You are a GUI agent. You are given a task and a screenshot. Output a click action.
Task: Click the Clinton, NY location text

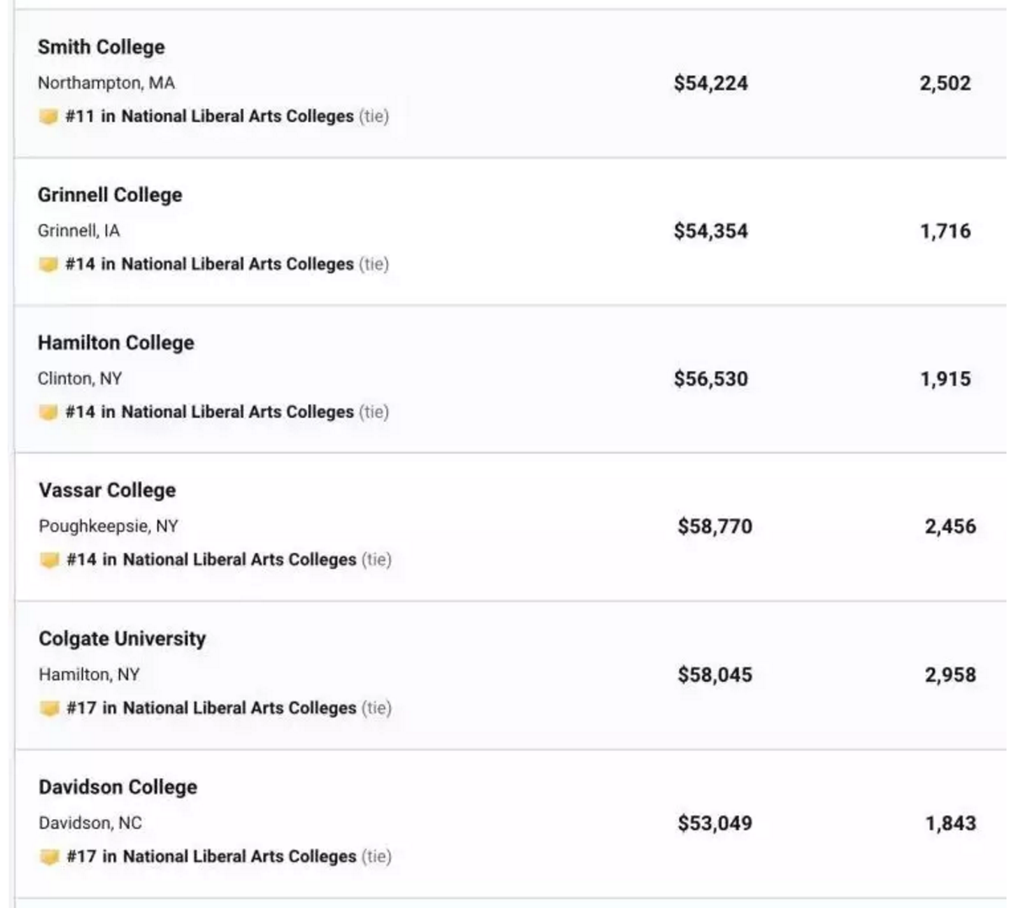point(80,379)
